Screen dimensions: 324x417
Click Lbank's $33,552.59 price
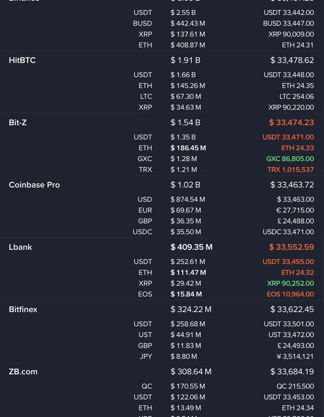point(291,247)
